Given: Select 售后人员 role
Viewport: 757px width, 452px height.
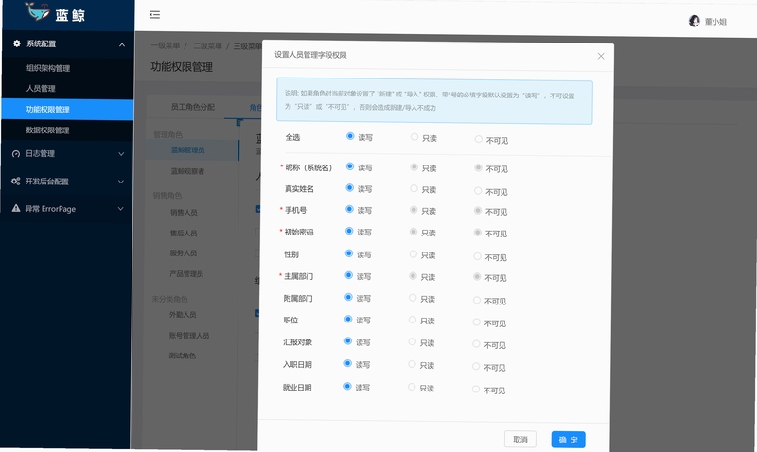Looking at the screenshot, I should coord(184,233).
